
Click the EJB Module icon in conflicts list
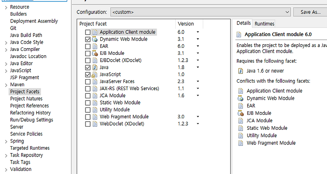(x=240, y=113)
